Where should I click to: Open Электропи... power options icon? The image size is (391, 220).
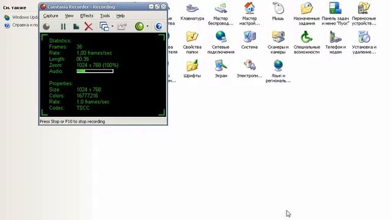[249, 69]
